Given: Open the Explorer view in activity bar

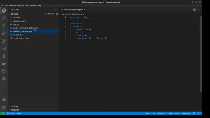Looking at the screenshot, I should coord(4,10).
